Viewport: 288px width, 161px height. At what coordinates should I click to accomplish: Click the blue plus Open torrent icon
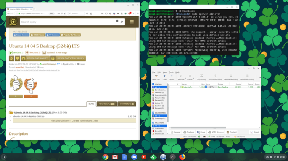pos(164,76)
